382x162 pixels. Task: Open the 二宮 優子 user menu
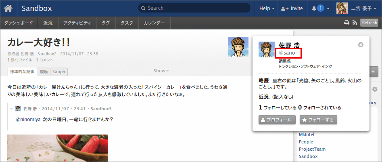[363, 8]
